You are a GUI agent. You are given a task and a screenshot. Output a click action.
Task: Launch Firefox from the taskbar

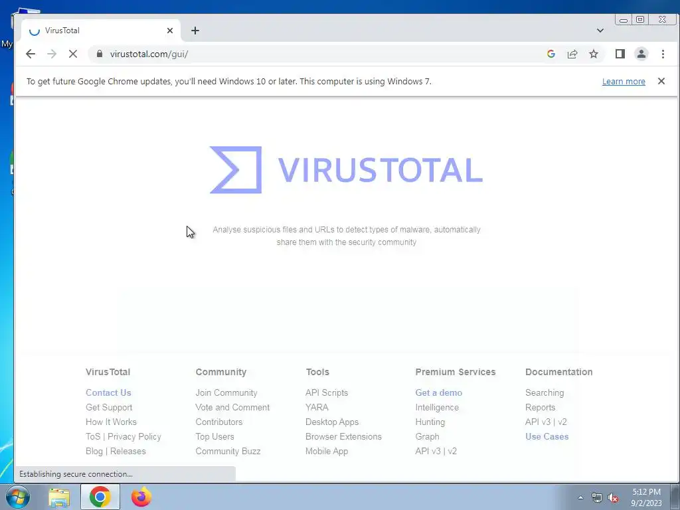(x=141, y=497)
